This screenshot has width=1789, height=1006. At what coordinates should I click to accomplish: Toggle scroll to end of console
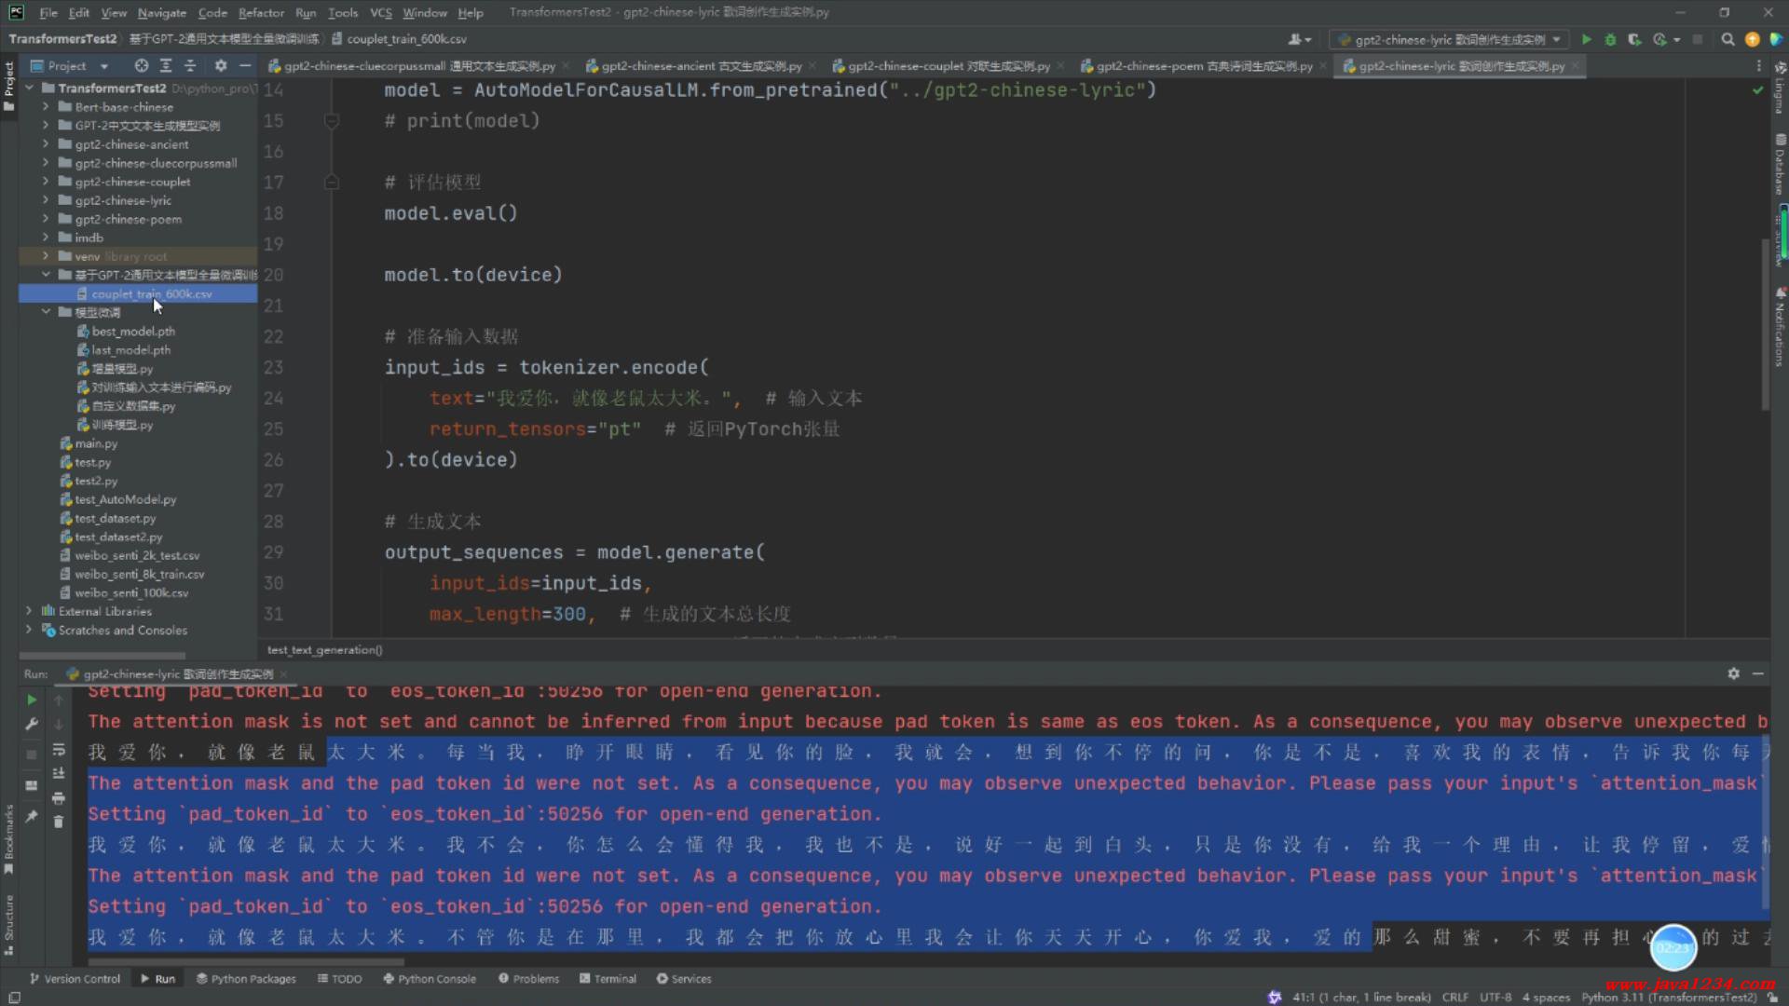pos(58,773)
